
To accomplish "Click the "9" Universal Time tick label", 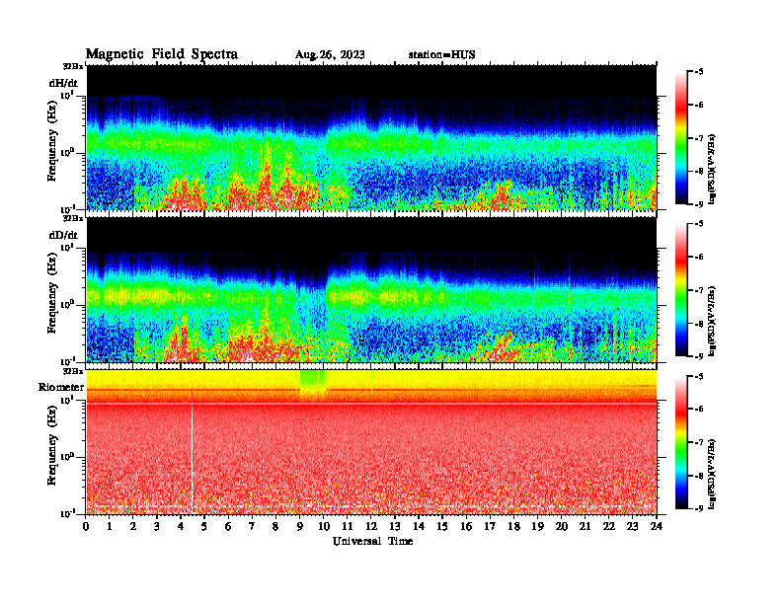I will 300,527.
